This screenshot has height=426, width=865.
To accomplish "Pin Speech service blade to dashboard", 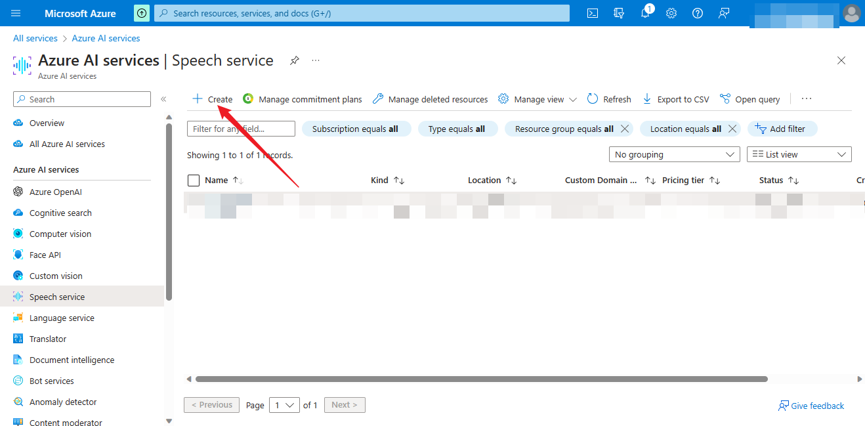I will point(295,60).
